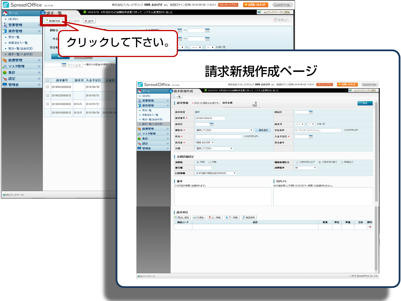Check the box for invoice 2013091000002S

coord(47,104)
